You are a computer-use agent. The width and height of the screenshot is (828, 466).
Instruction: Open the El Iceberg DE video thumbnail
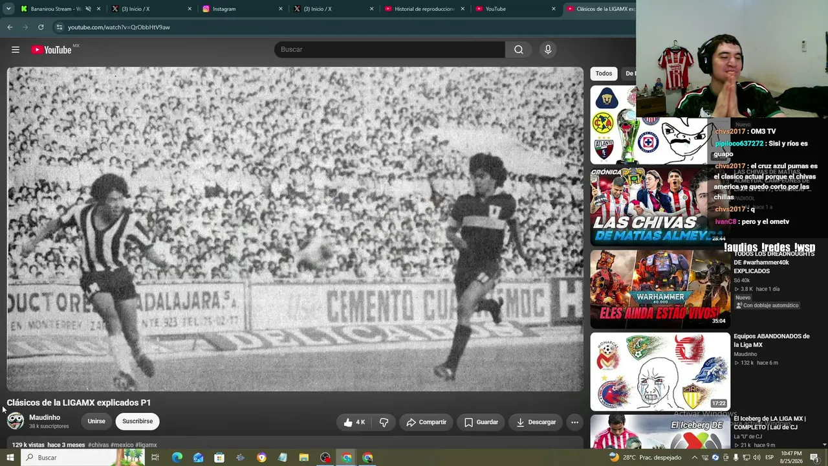[x=660, y=432]
